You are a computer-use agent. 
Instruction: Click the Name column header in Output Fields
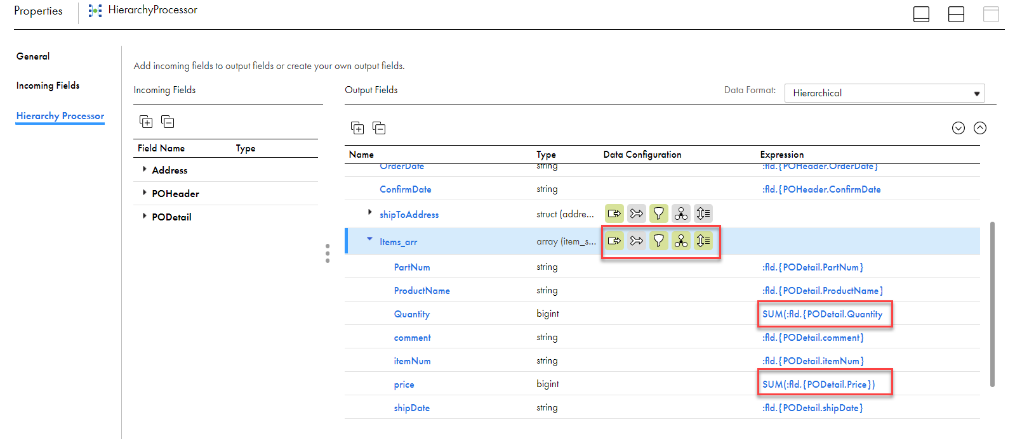[x=361, y=155]
